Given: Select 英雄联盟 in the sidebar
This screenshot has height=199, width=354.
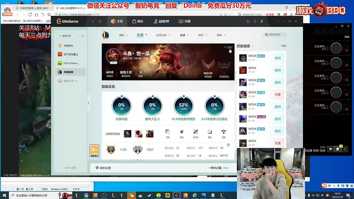Looking at the screenshot, I should point(71,72).
